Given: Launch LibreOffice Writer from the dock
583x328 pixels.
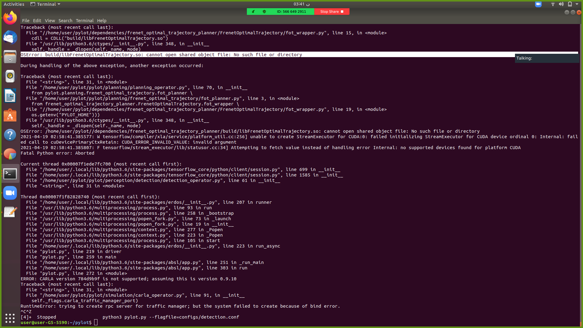Looking at the screenshot, I should click(10, 96).
